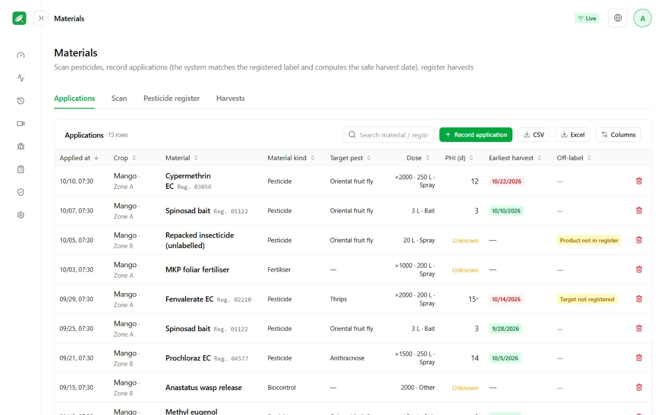
Task: Open the clipboard icon in sidebar
Action: (21, 169)
